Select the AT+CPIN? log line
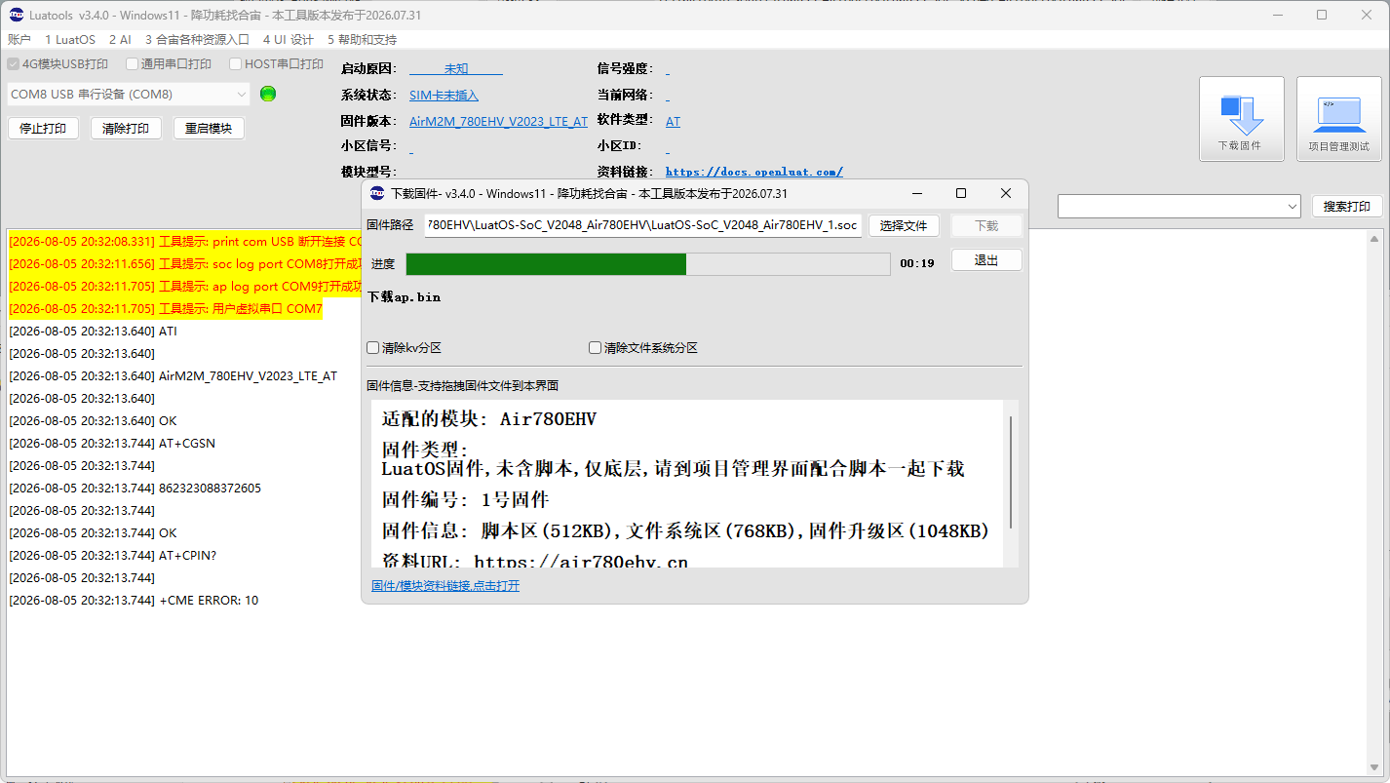Viewport: 1390px width, 783px height. click(113, 556)
